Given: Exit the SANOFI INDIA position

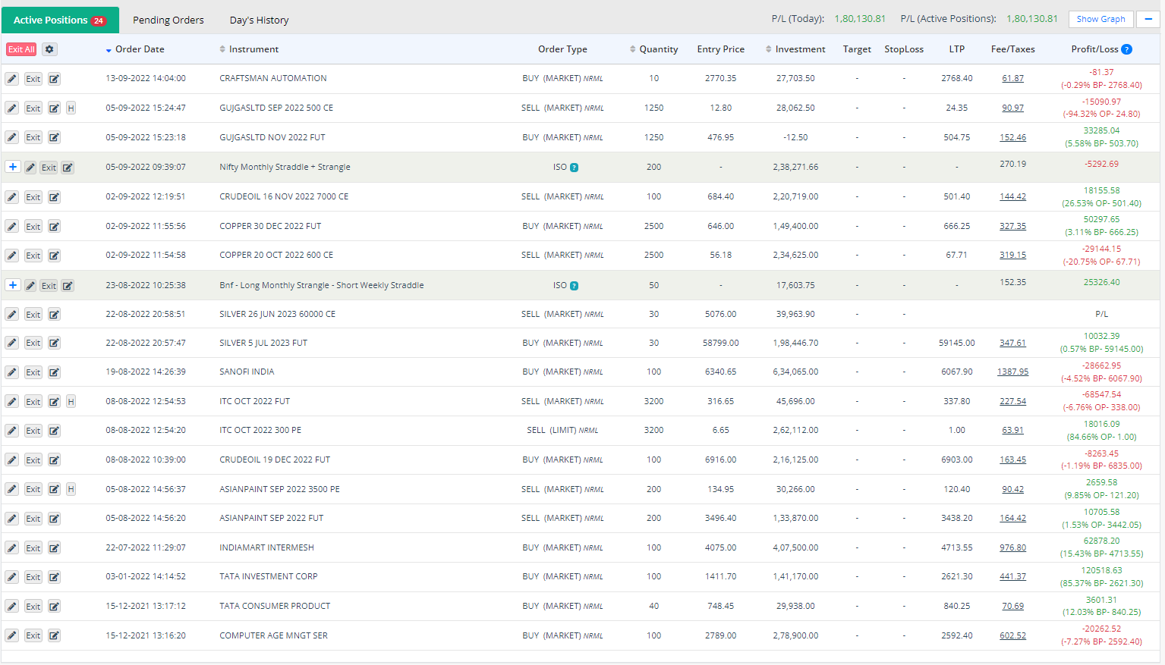Looking at the screenshot, I should tap(33, 372).
